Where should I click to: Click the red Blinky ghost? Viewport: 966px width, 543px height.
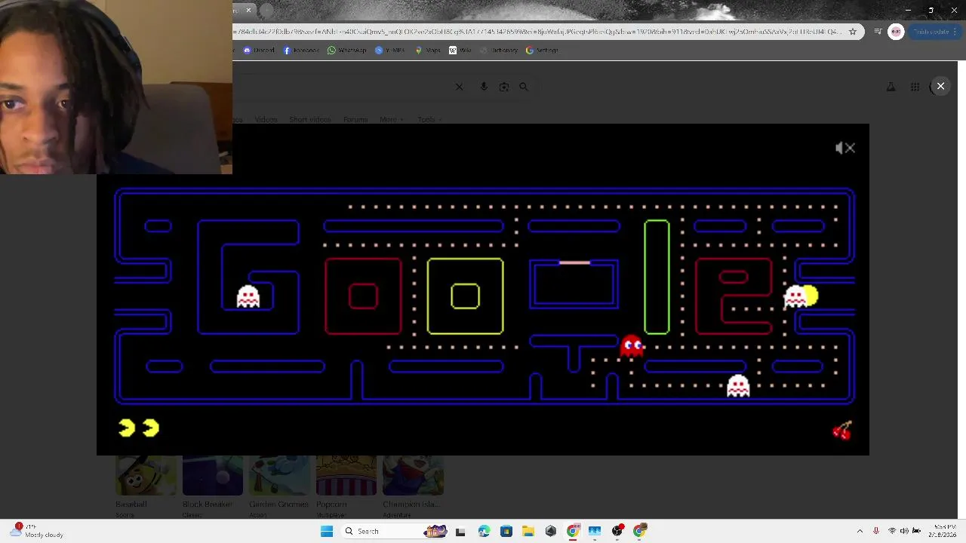coord(632,346)
